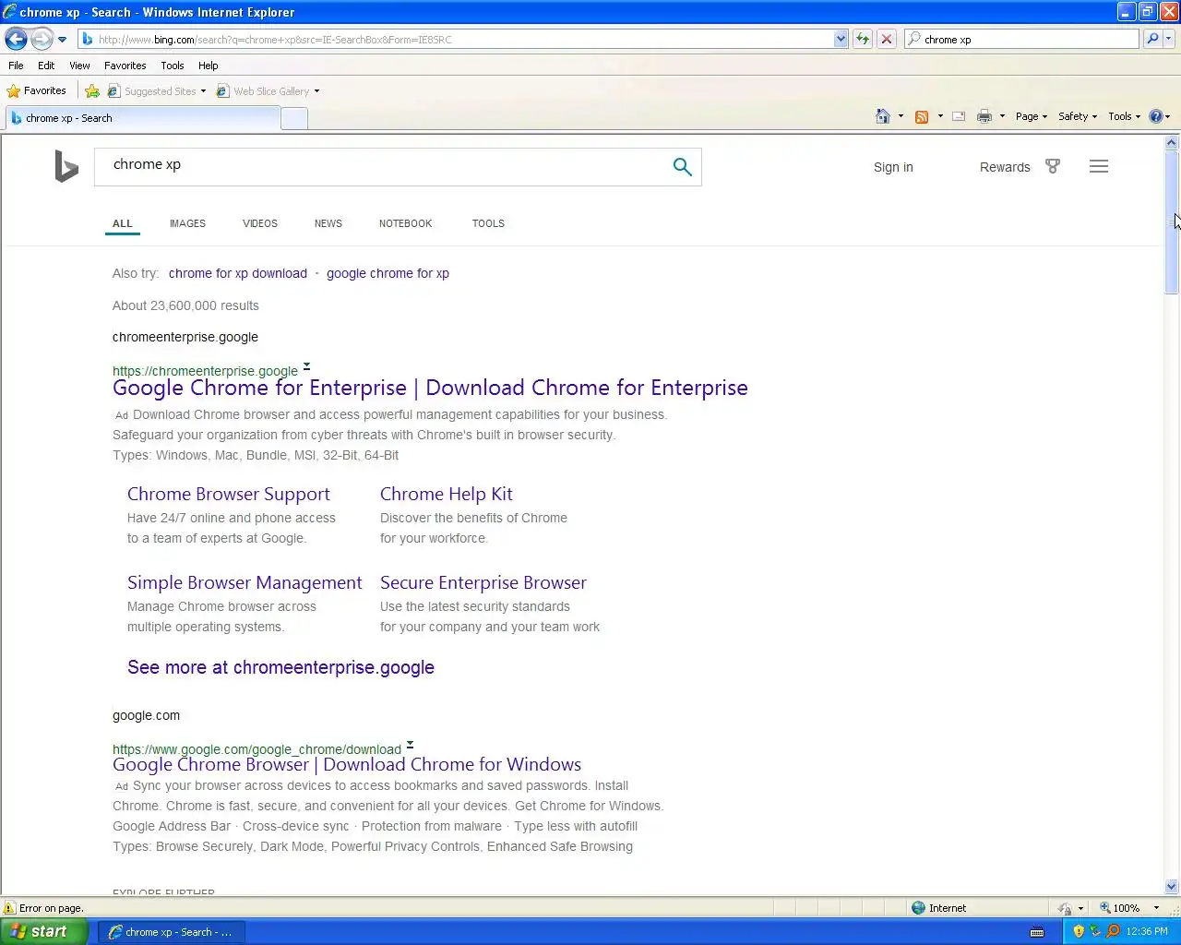Switch to the IMAGES search tab

coord(187,223)
